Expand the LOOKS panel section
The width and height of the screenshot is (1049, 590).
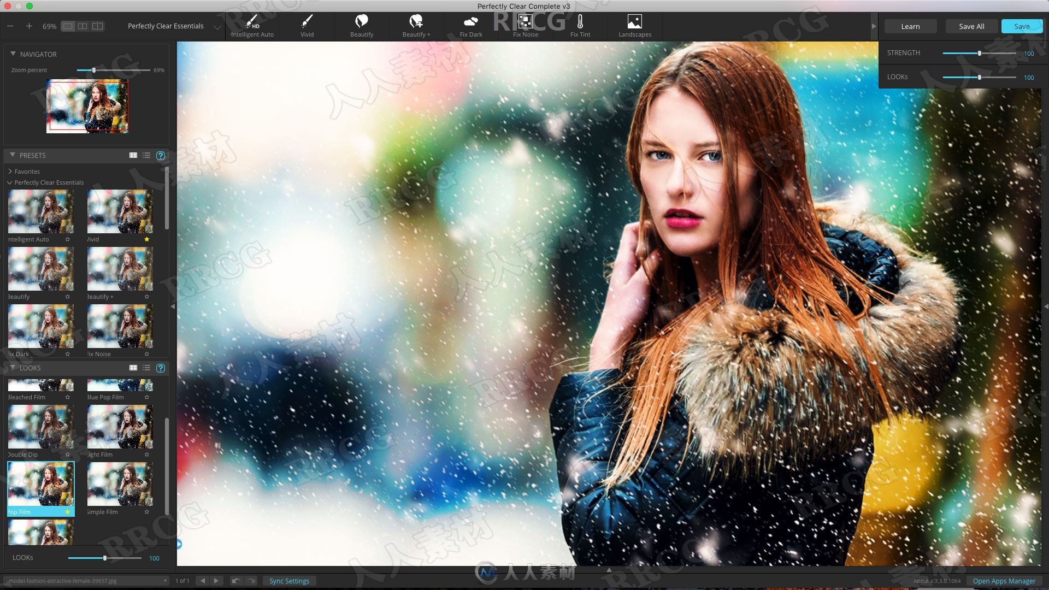click(x=12, y=368)
